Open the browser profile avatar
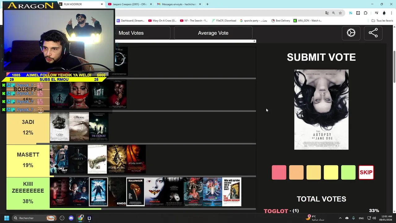 tap(384, 13)
